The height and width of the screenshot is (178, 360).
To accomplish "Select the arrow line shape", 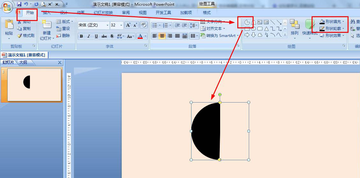I will (279, 22).
